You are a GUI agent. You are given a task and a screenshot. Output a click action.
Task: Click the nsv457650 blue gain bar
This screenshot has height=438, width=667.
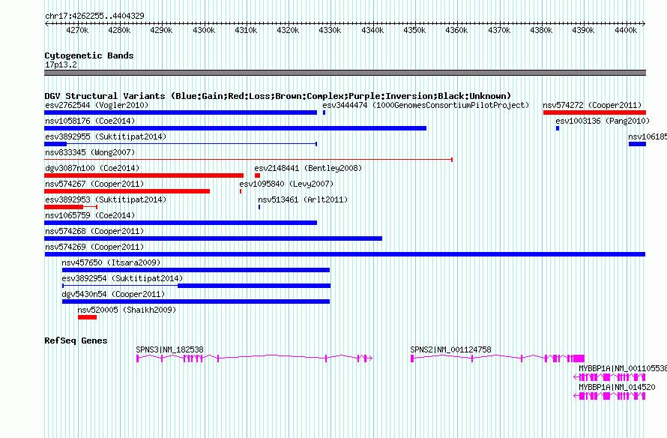[196, 270]
